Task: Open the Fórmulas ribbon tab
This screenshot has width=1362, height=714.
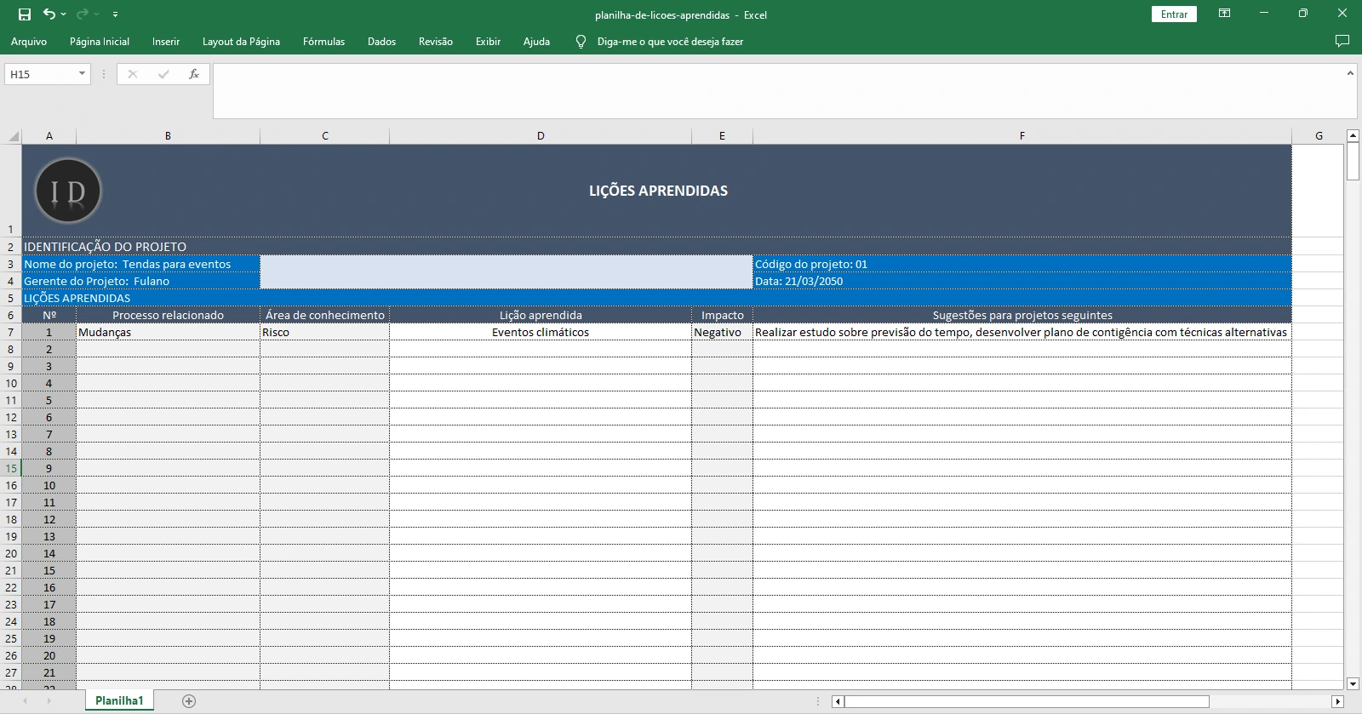Action: pos(323,41)
